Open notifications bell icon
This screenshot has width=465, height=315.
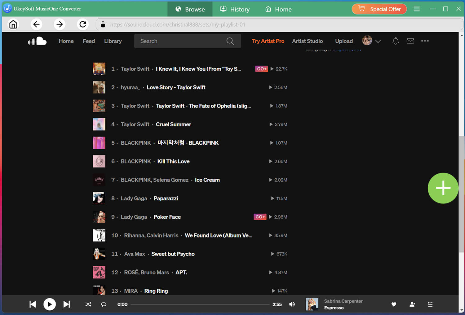(396, 41)
